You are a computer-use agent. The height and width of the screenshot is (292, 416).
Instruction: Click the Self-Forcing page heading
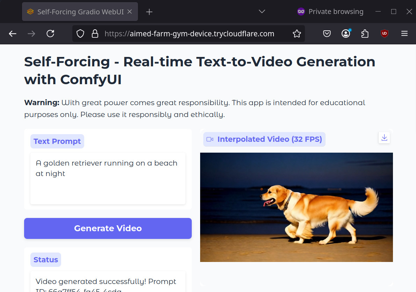[x=200, y=71]
